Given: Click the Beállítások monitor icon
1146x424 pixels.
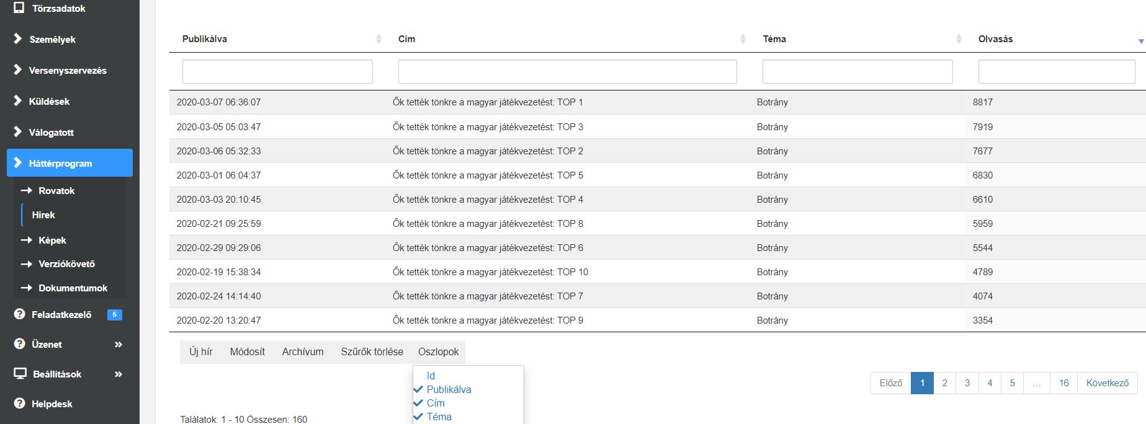Looking at the screenshot, I should 20,374.
